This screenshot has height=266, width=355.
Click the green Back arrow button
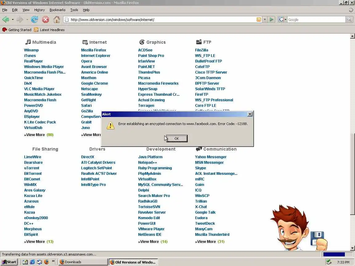[x=6, y=20]
